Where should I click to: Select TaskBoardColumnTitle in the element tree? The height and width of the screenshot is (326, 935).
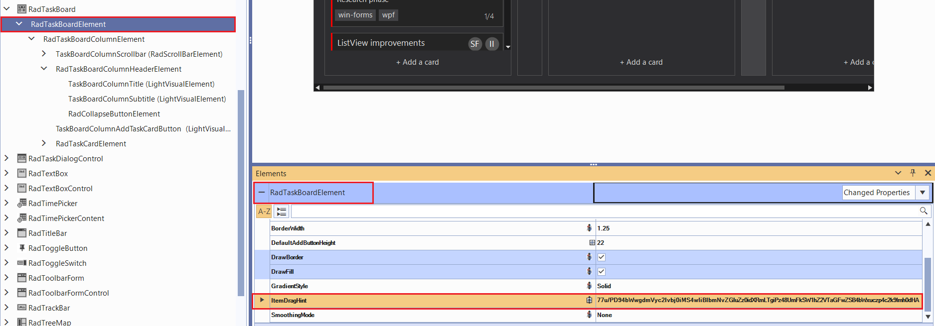click(141, 84)
